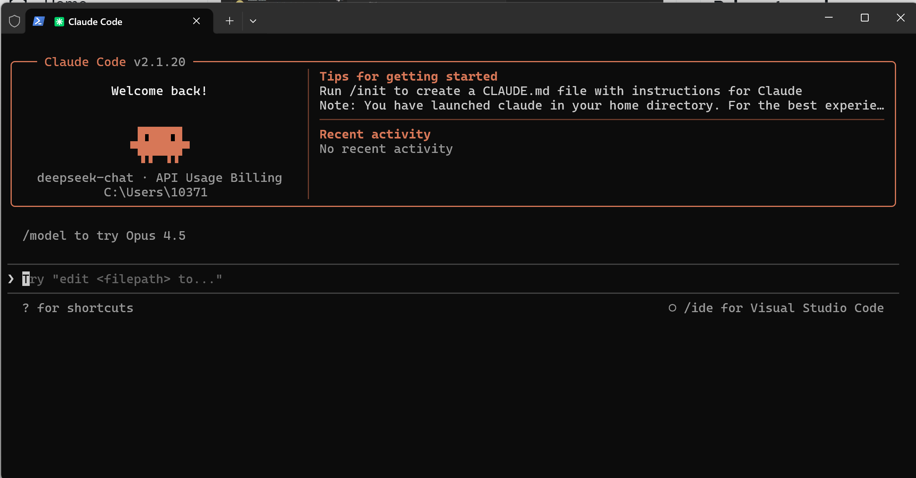Click the circle icon beside /ide hint
The width and height of the screenshot is (916, 478).
click(672, 308)
